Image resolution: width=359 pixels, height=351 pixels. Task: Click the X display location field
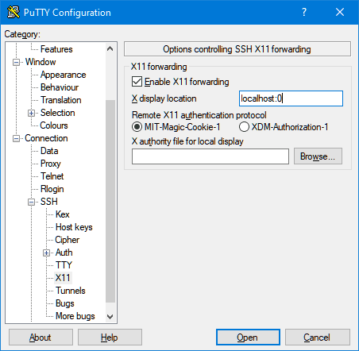point(291,98)
